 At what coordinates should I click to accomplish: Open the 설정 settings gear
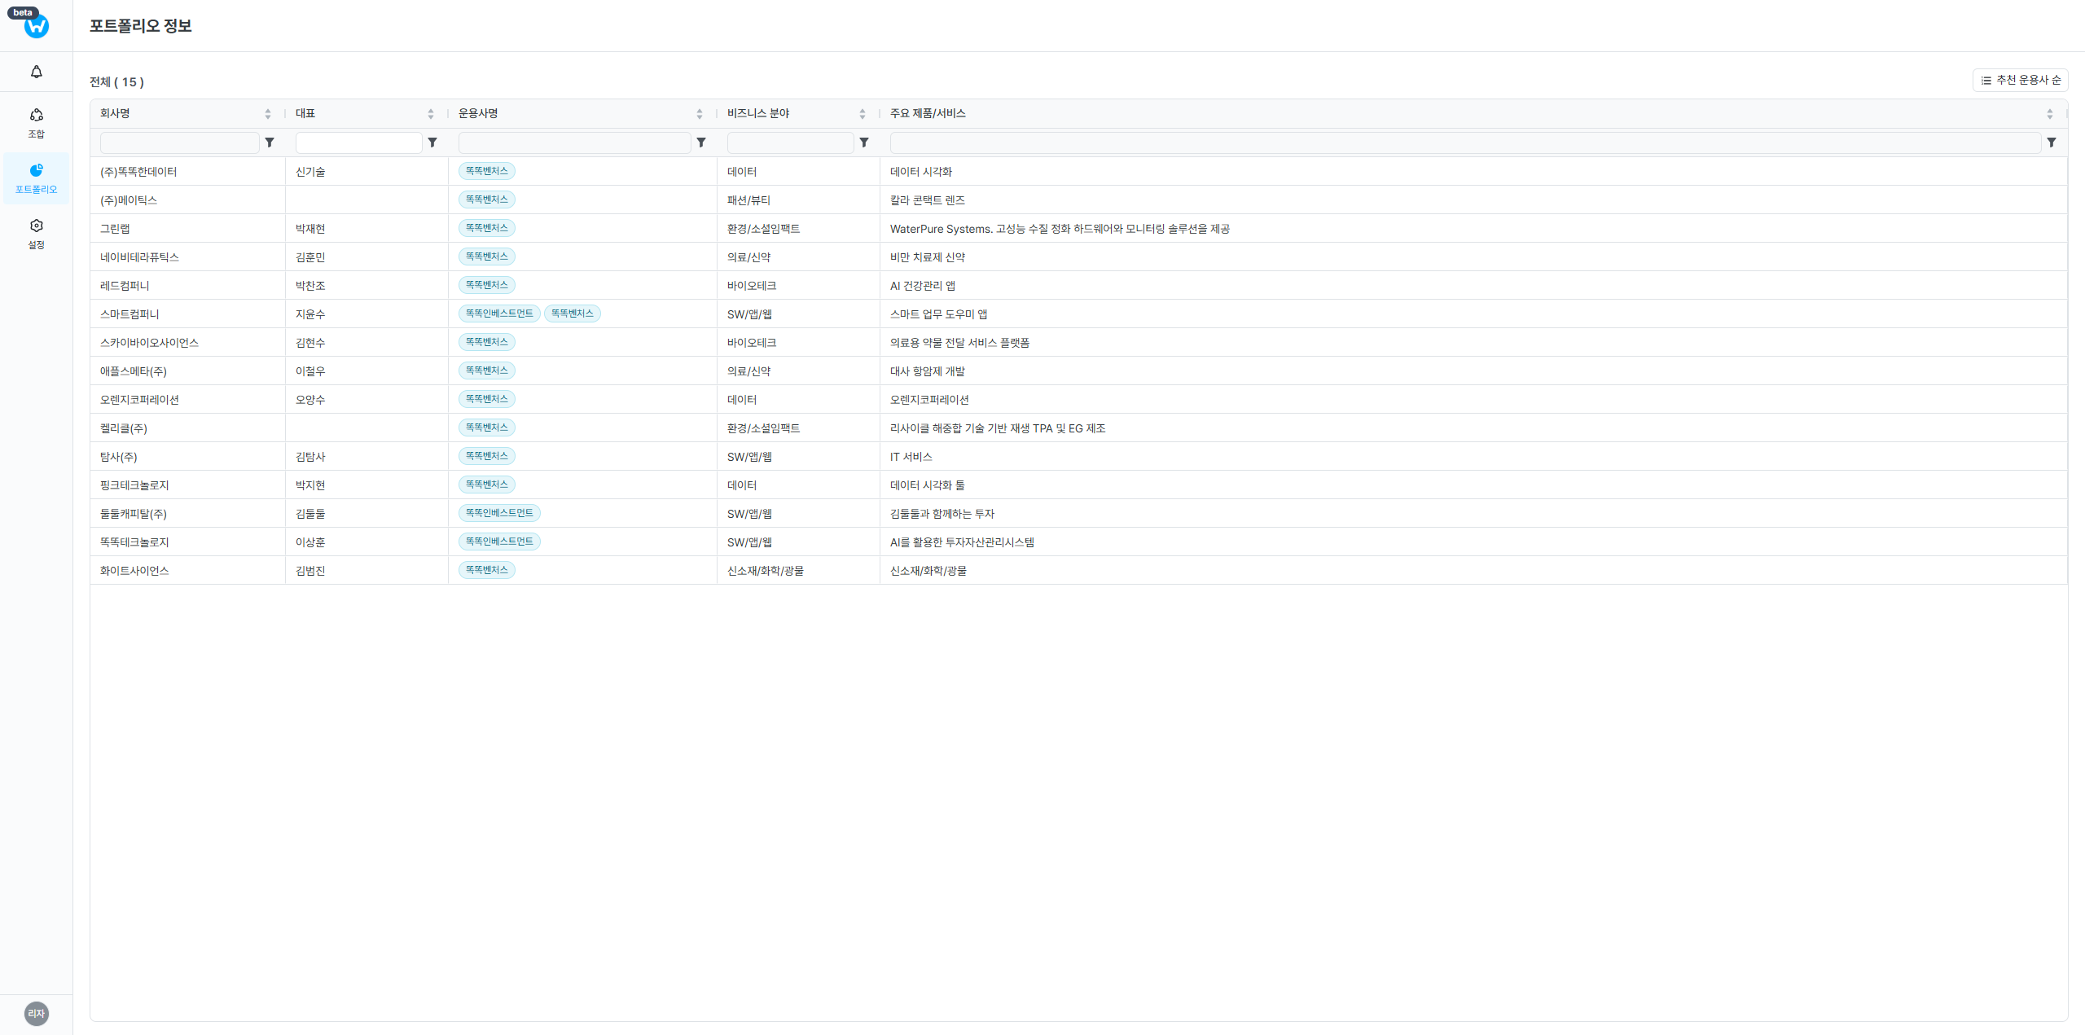tap(36, 233)
